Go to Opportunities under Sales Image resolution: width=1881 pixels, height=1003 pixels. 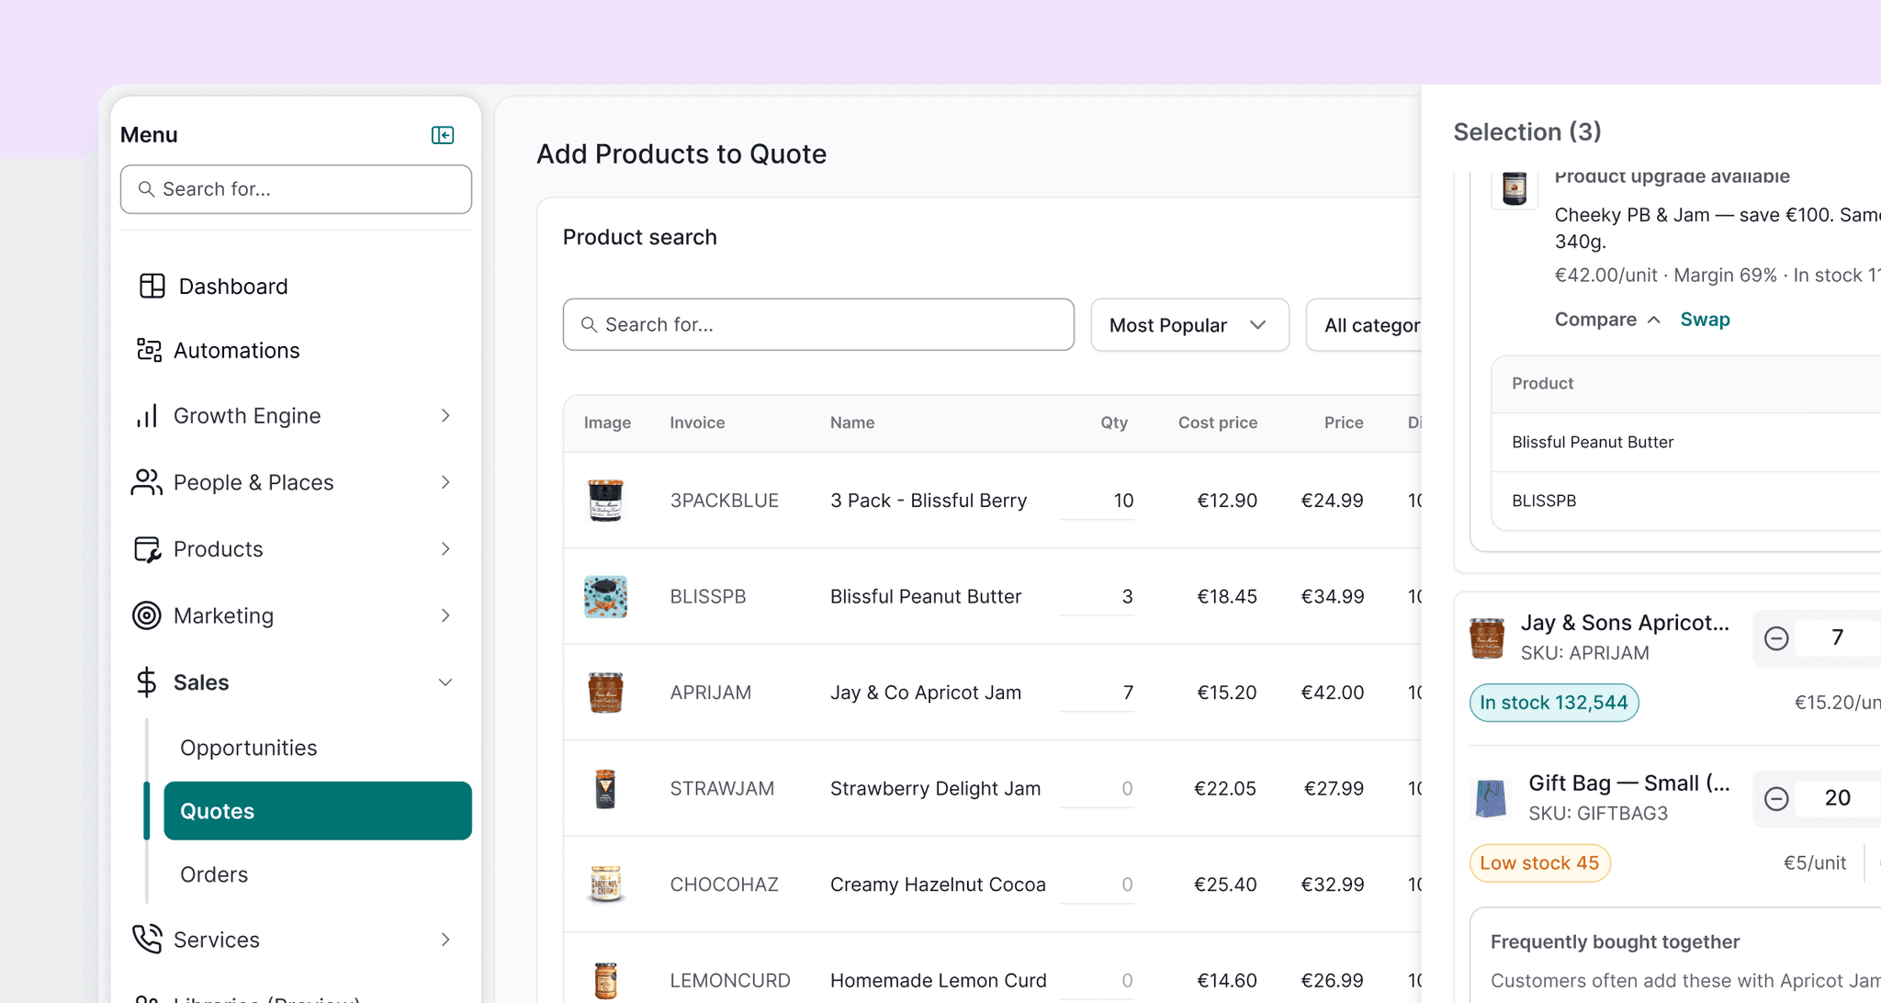coord(248,748)
